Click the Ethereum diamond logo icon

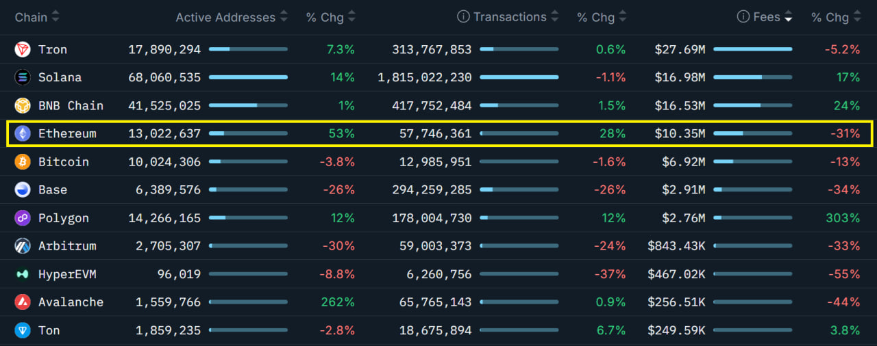(x=23, y=133)
